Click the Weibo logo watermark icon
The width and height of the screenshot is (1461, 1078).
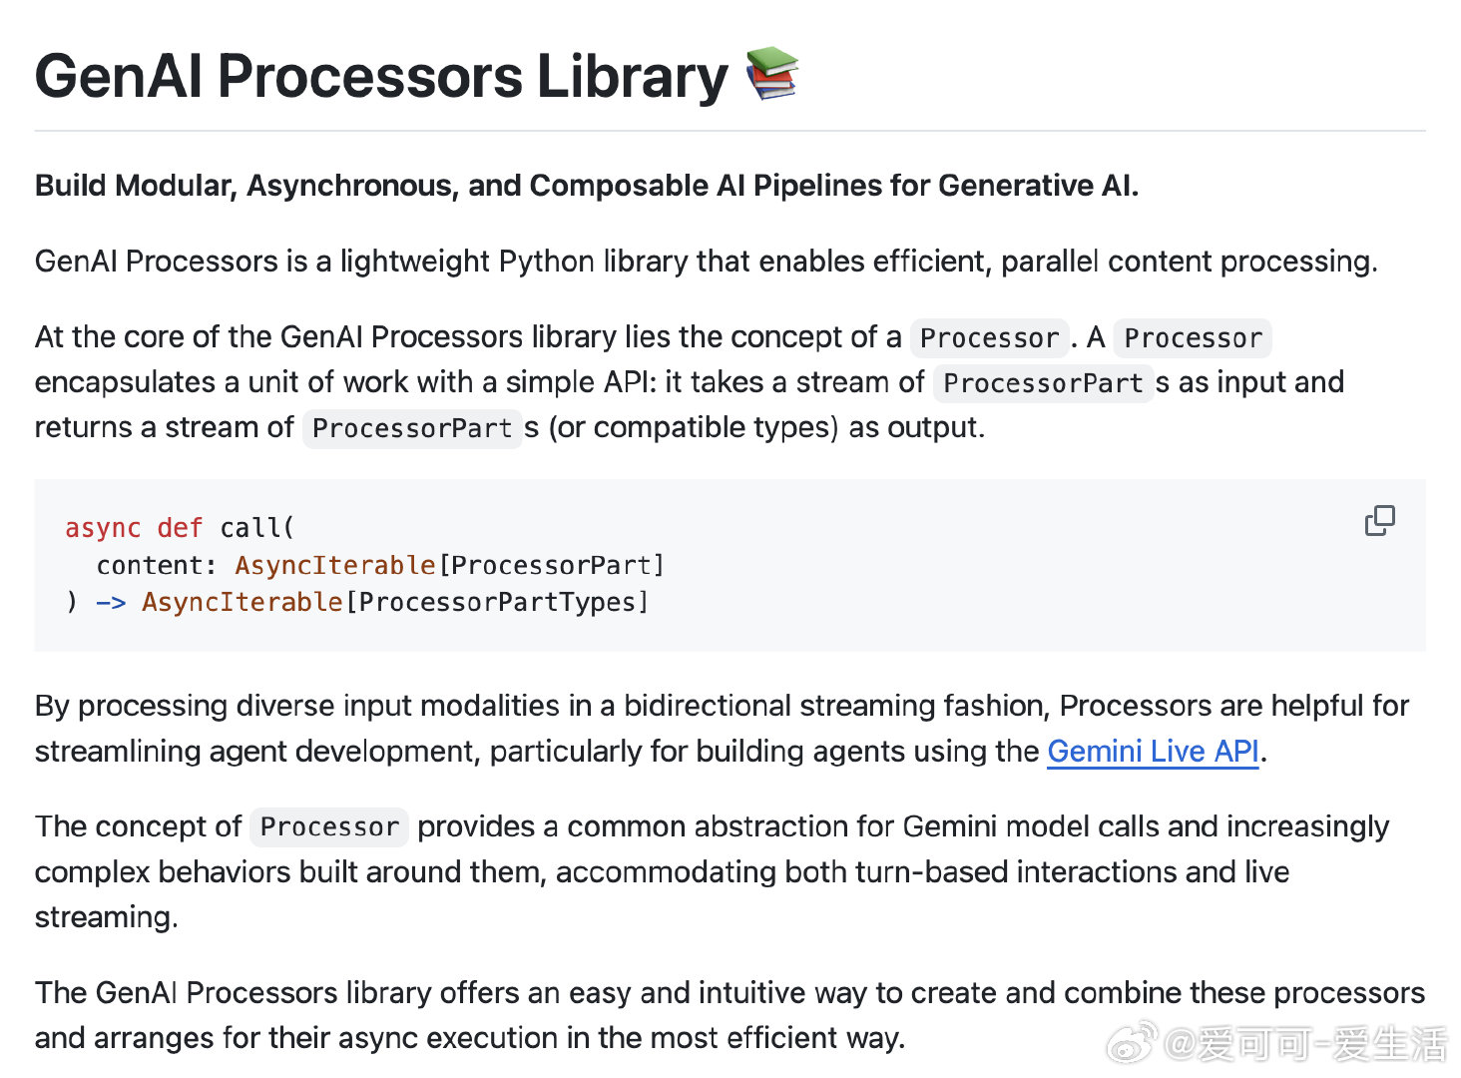[1132, 1043]
